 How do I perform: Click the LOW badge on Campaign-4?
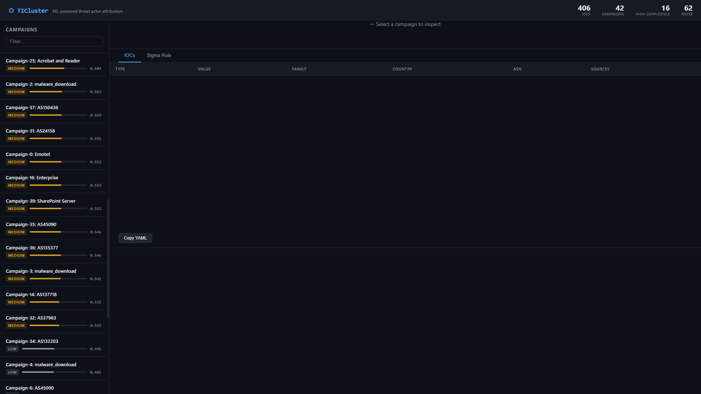pyautogui.click(x=12, y=372)
